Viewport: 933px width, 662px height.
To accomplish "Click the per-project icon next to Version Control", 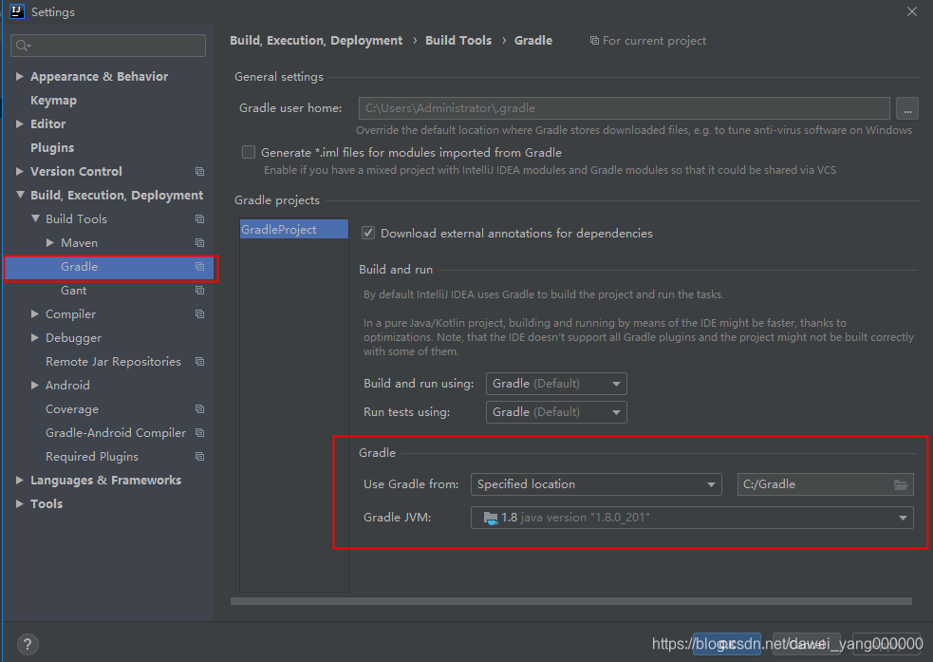I will pos(200,172).
